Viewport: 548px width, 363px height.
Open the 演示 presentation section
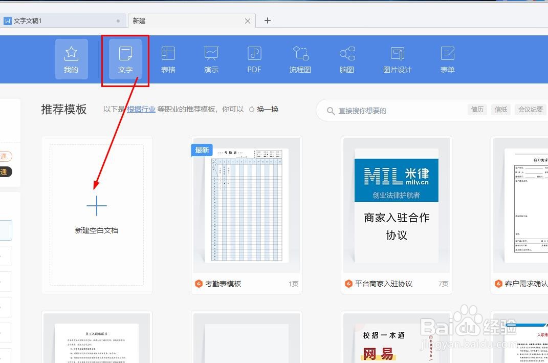pyautogui.click(x=211, y=59)
